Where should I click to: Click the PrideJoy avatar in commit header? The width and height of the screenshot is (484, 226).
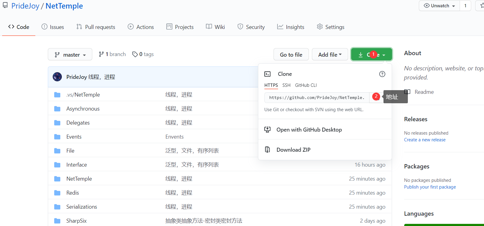click(x=57, y=77)
